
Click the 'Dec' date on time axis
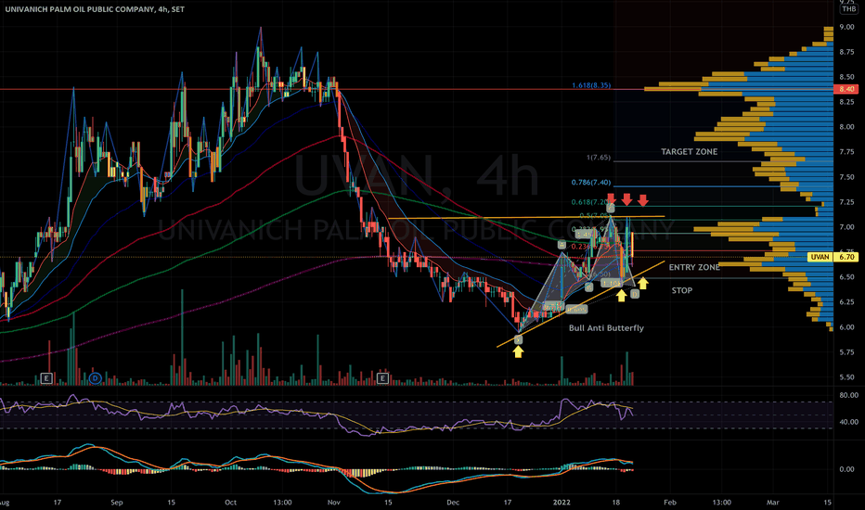pos(453,503)
